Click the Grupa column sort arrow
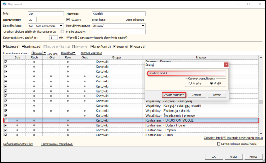 click(140, 58)
